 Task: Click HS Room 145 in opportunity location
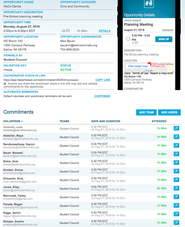coord(13,41)
